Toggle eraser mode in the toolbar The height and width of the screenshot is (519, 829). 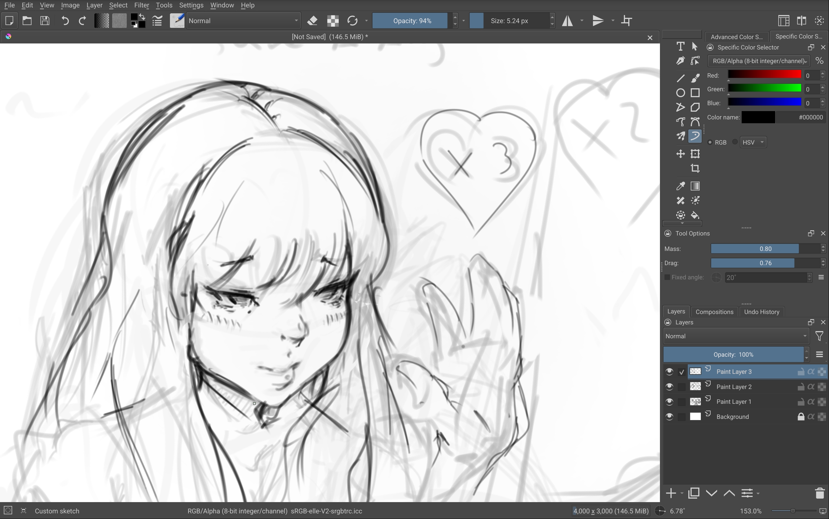(x=312, y=21)
